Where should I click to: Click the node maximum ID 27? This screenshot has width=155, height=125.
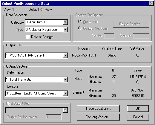pos(114,77)
